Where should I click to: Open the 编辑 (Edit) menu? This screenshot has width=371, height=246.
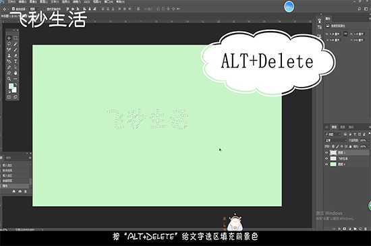point(22,2)
